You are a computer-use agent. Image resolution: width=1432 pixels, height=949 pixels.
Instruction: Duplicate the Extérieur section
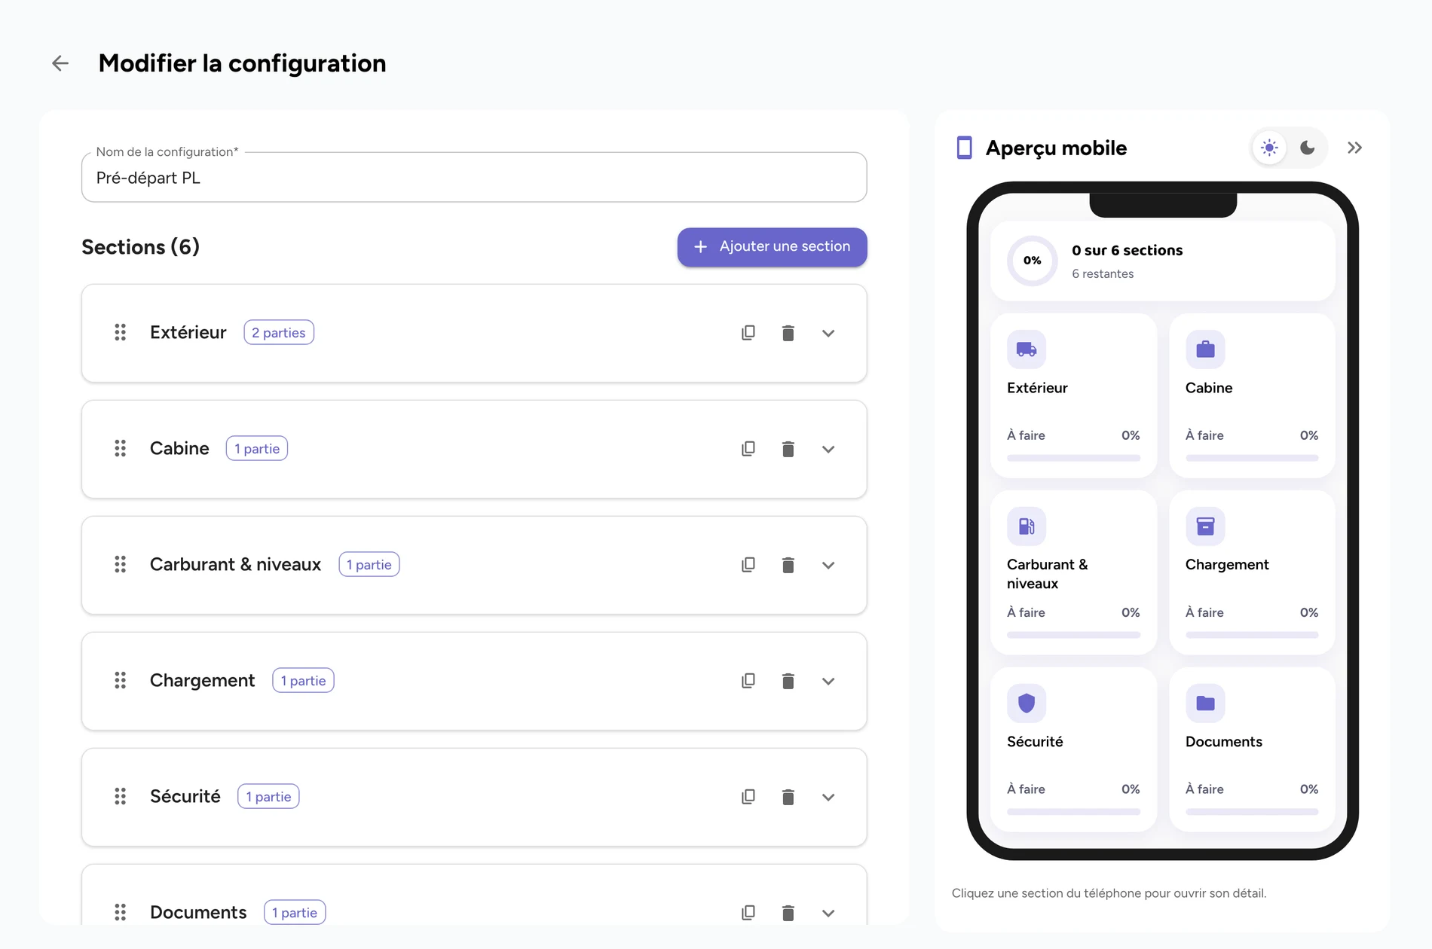[748, 333]
